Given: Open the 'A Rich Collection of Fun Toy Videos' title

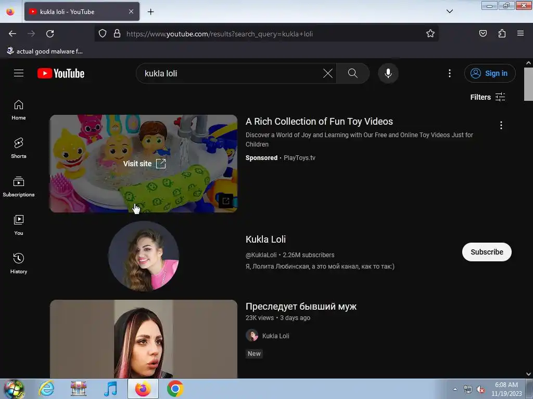Looking at the screenshot, I should click(x=319, y=122).
